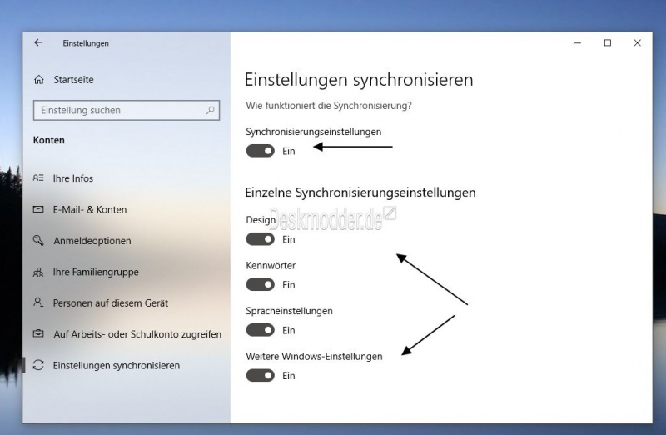The height and width of the screenshot is (435, 666).
Task: Click the Arbeits- oder Schulkonto briefcase icon
Action: [38, 334]
